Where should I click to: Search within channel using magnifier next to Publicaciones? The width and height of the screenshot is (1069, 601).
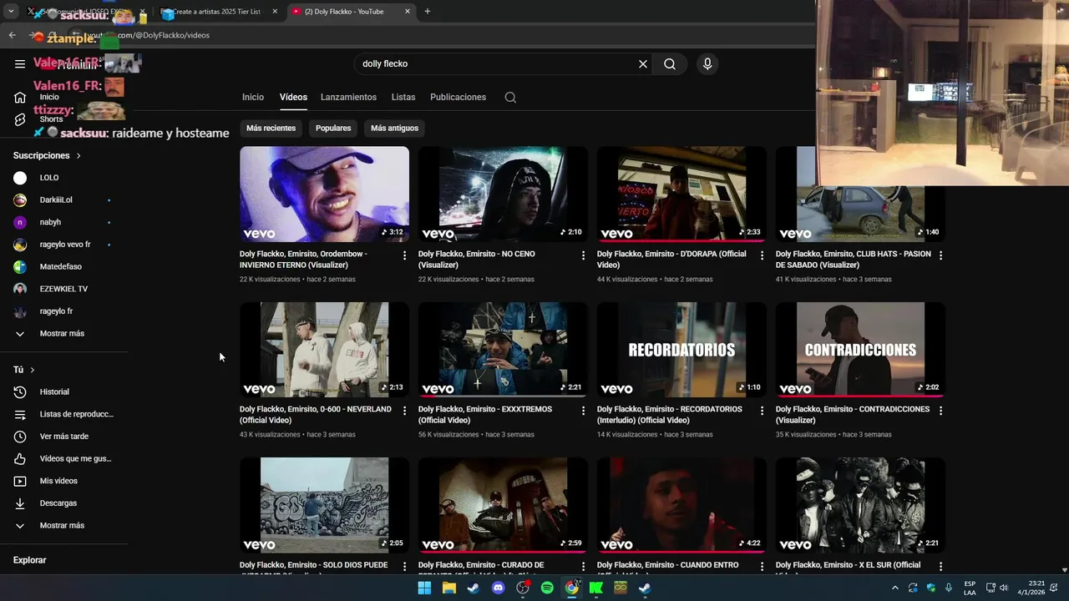(x=510, y=97)
